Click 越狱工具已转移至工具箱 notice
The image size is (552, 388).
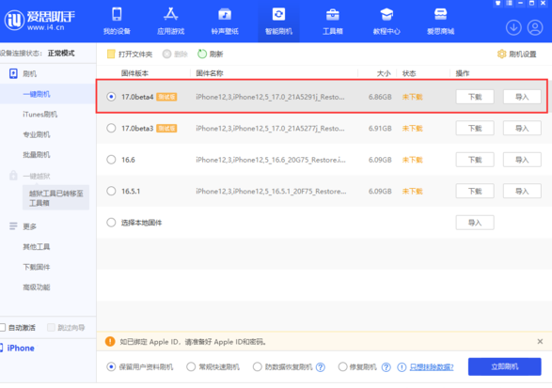56,197
